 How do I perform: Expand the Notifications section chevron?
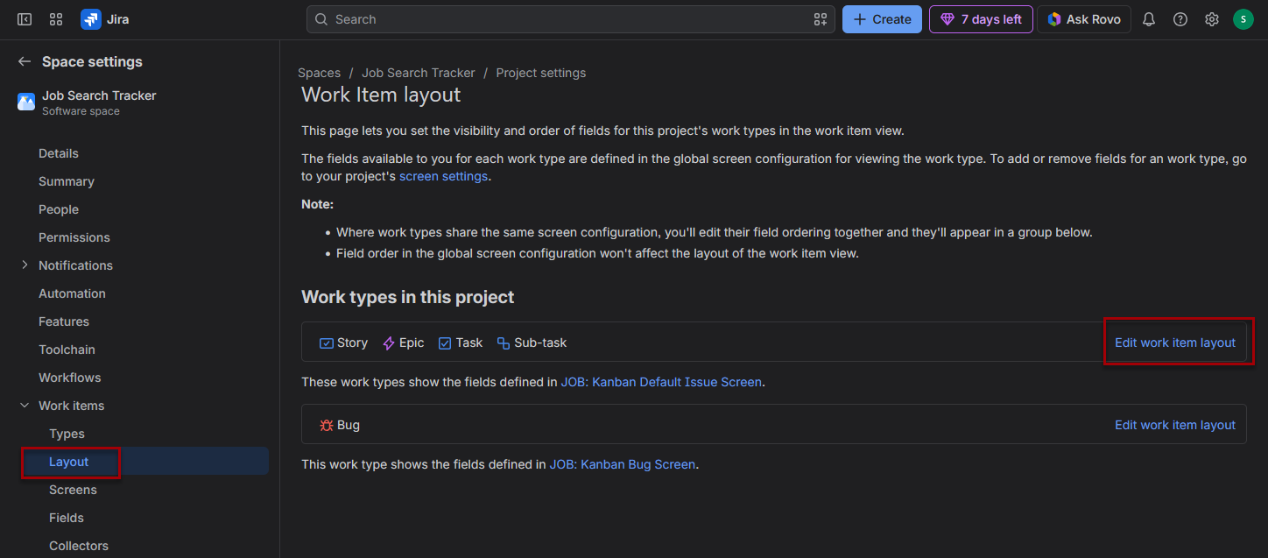click(25, 265)
